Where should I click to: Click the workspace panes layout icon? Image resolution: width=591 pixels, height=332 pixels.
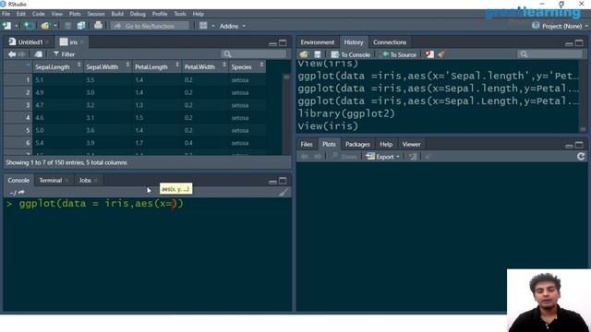point(203,26)
